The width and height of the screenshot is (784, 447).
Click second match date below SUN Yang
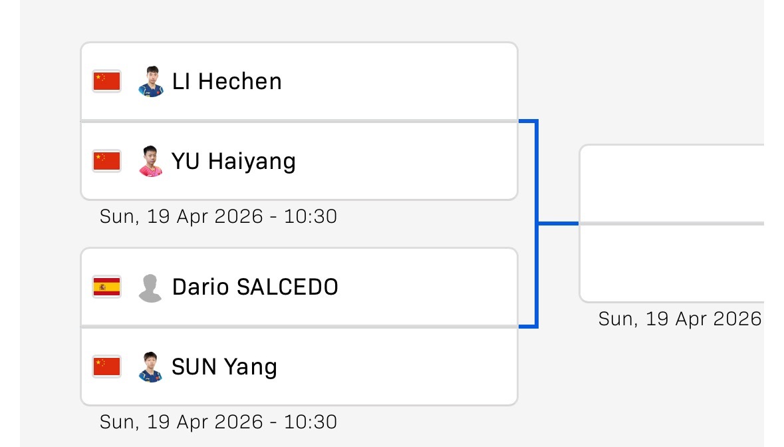(x=218, y=422)
